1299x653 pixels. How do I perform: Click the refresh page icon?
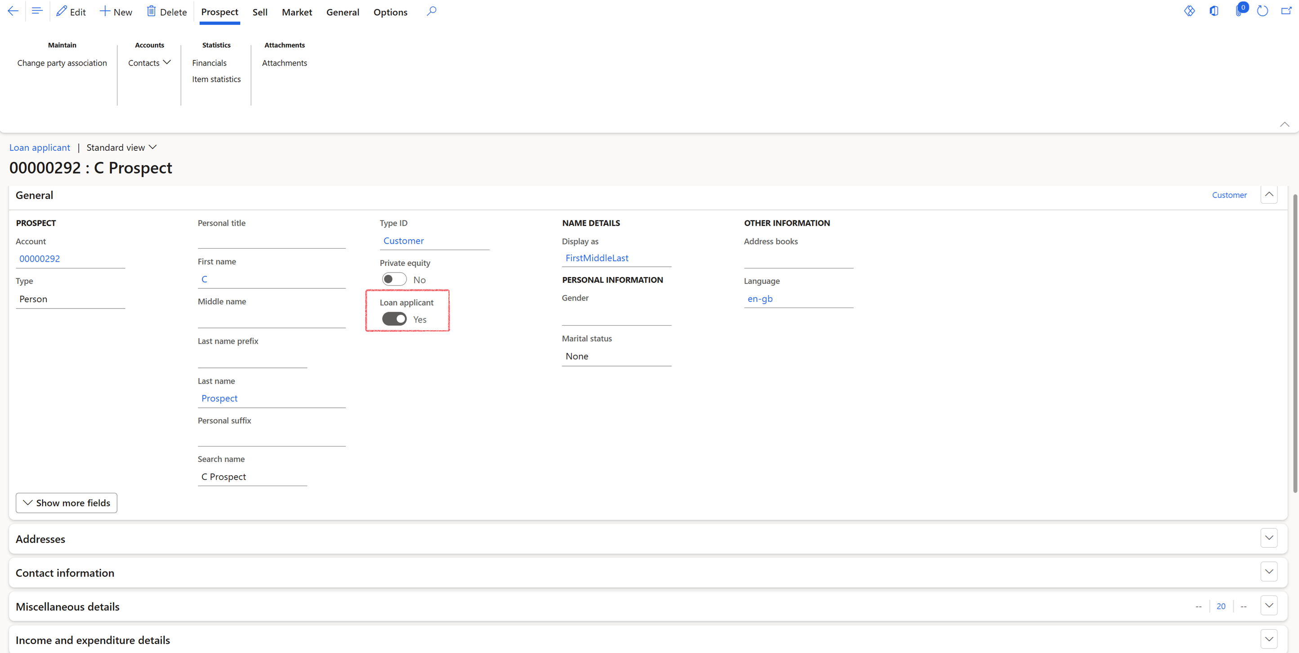click(1262, 11)
